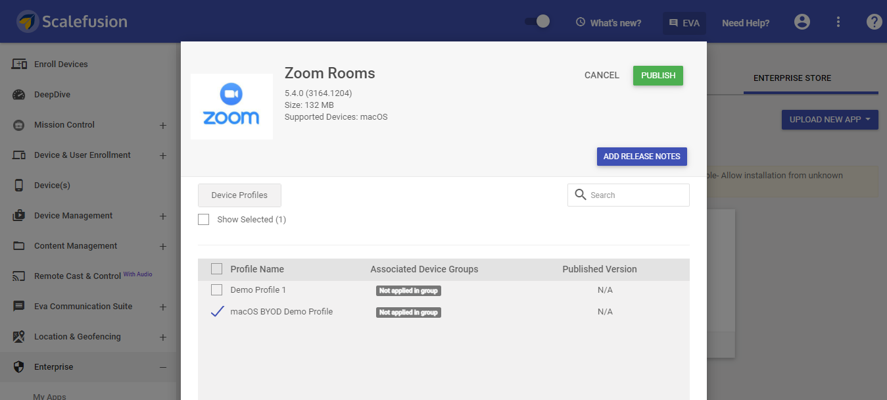Click the Mission Control sidebar icon
887x400 pixels.
[x=19, y=124]
